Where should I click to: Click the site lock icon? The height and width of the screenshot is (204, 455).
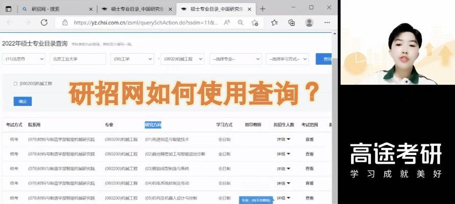click(x=65, y=22)
